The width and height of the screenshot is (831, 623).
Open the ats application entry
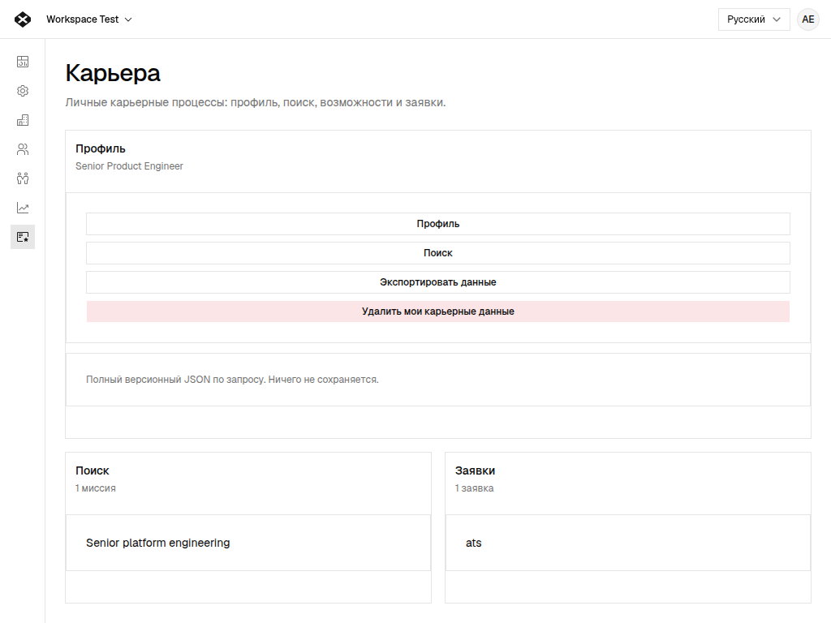[627, 543]
